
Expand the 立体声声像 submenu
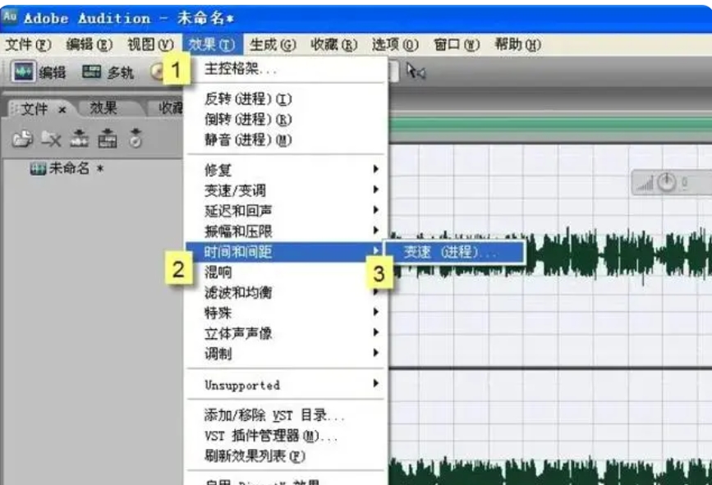(x=286, y=333)
